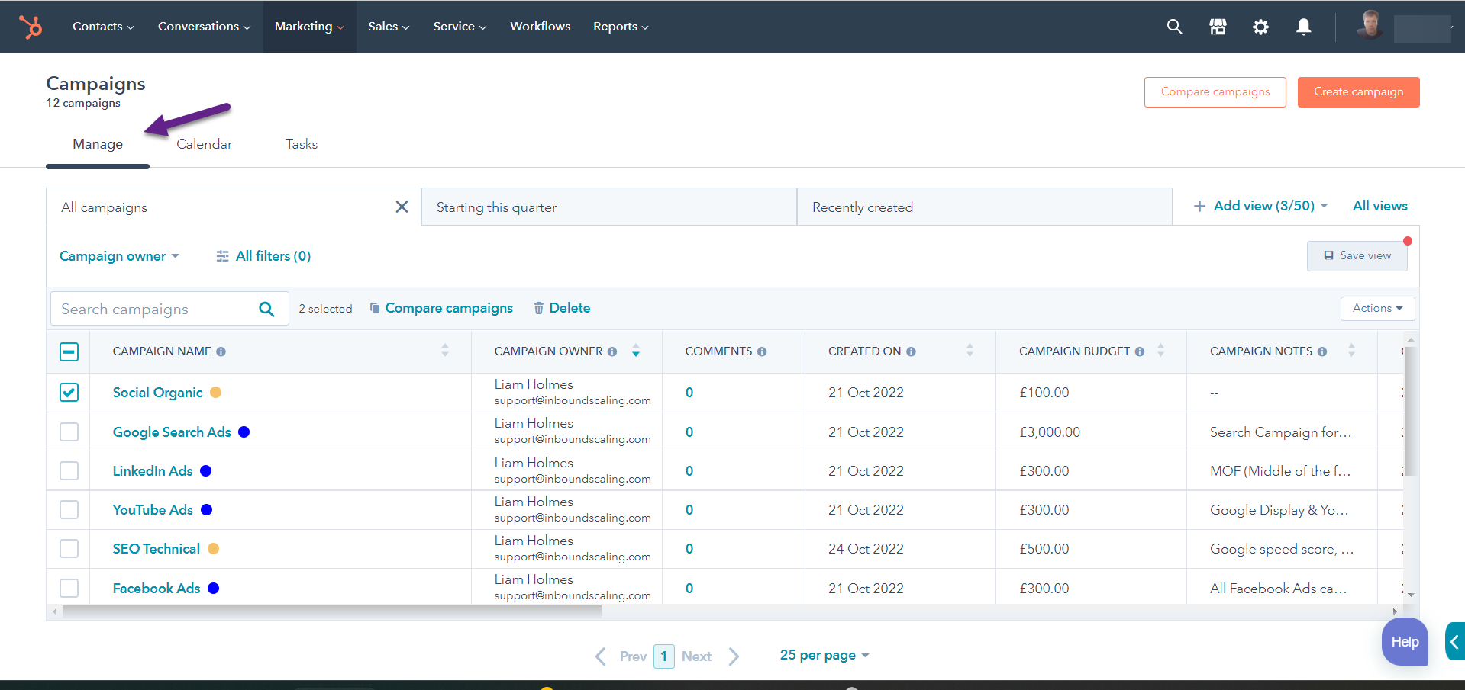Switch to the Calendar tab
The image size is (1465, 690).
point(204,144)
